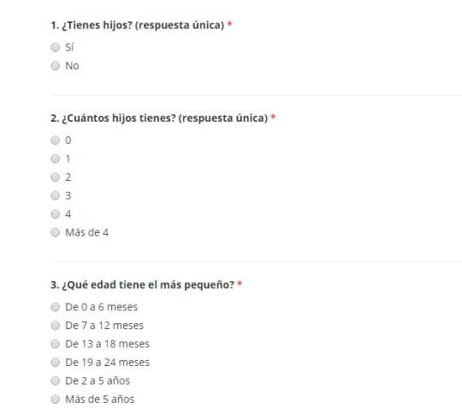Select 'De 7 a 12 meses' age
This screenshot has height=408, width=462.
tap(55, 326)
